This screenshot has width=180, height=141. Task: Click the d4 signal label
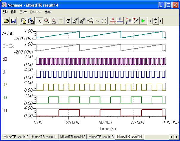click(x=5, y=111)
